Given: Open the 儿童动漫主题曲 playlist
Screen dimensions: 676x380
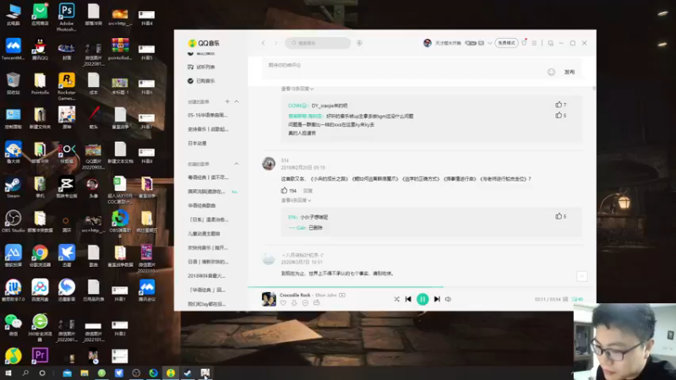Looking at the screenshot, I should click(204, 234).
